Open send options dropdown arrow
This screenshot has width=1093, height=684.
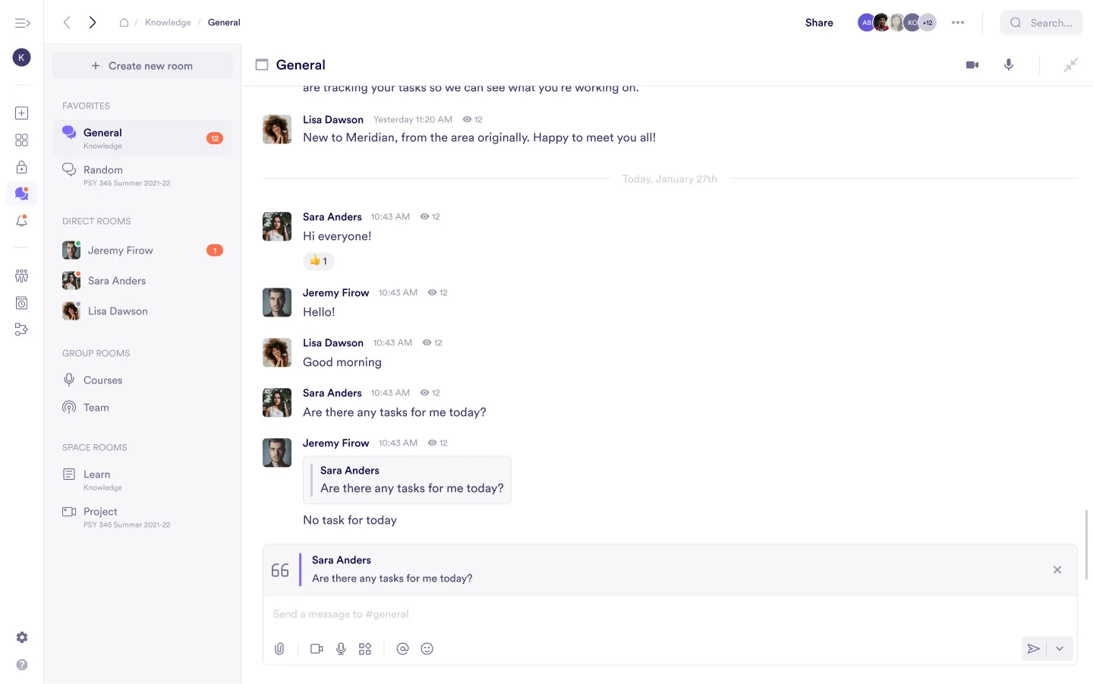point(1060,648)
